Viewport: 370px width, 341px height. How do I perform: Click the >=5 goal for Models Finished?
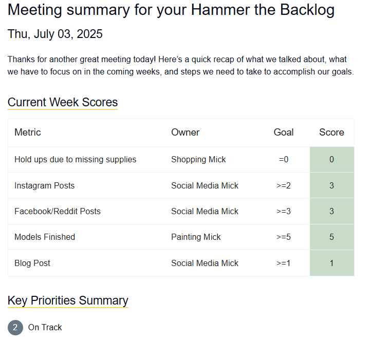[284, 237]
